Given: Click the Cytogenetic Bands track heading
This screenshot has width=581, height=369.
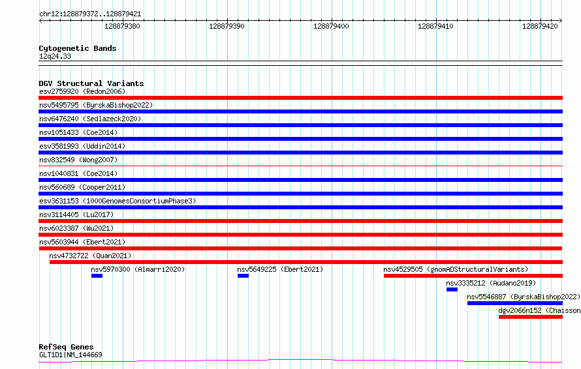Looking at the screenshot, I should click(78, 48).
